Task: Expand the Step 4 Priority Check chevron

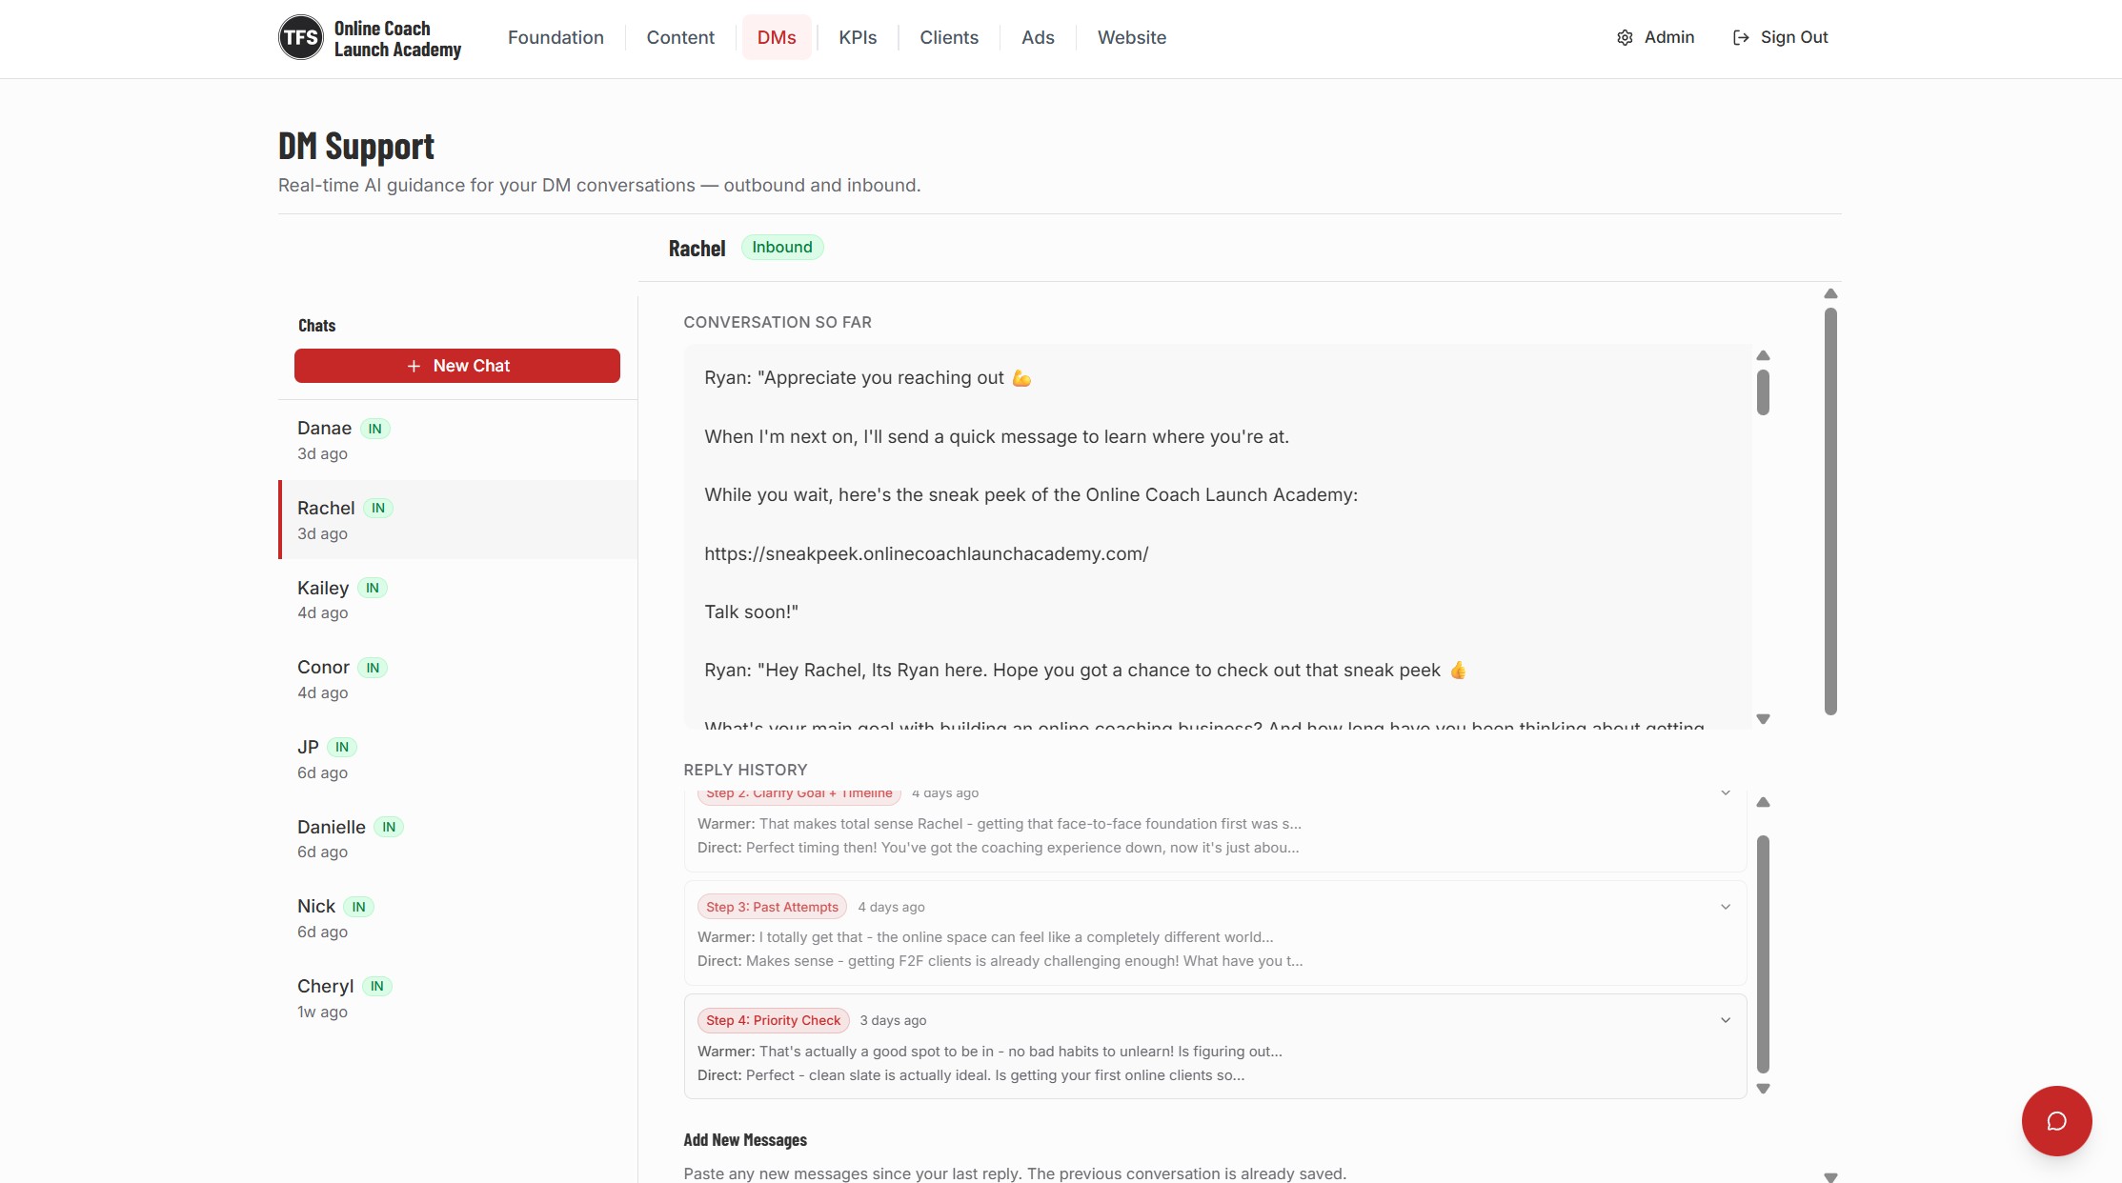Action: (1725, 1020)
